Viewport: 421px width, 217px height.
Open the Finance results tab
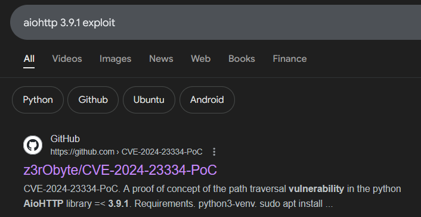coord(290,59)
